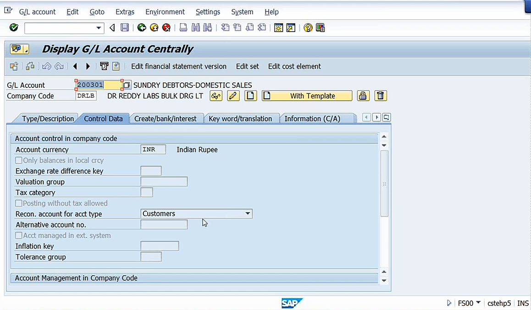Click the G/L Account search help icon
This screenshot has height=310, width=531.
127,85
